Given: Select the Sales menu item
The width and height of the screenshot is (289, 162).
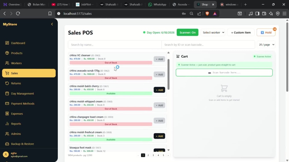Looking at the screenshot, I should [29, 73].
